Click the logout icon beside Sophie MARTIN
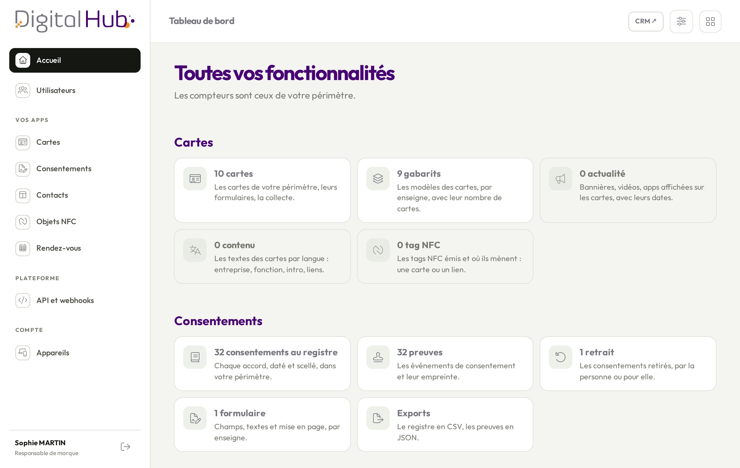Screen dimensions: 740x468 (x=125, y=447)
